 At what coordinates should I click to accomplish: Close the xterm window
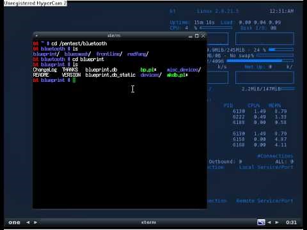click(203, 36)
